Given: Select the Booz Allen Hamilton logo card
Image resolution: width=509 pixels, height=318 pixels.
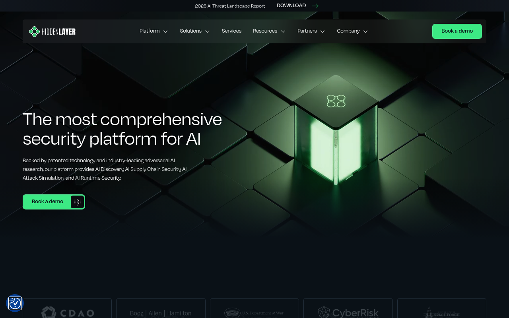Looking at the screenshot, I should tap(161, 308).
